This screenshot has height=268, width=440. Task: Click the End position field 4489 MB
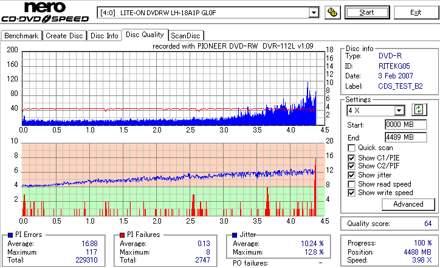pos(406,137)
